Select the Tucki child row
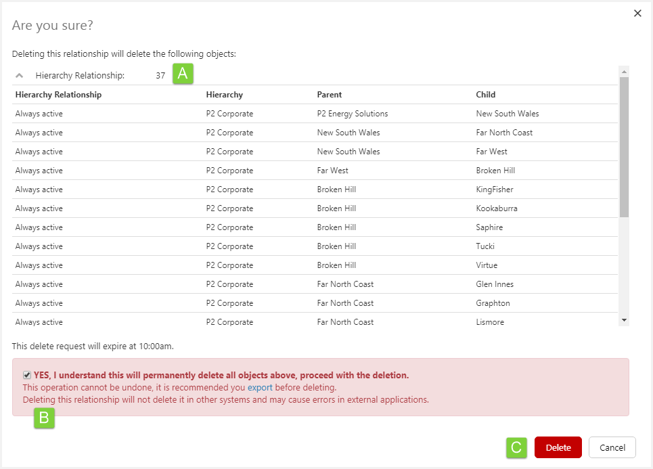 (x=485, y=246)
